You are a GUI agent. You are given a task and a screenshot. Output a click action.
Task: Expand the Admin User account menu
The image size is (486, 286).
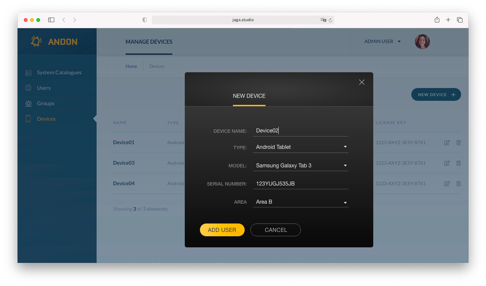point(382,41)
